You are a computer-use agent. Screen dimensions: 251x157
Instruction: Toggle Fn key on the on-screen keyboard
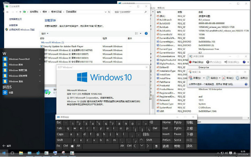[x=58, y=146]
